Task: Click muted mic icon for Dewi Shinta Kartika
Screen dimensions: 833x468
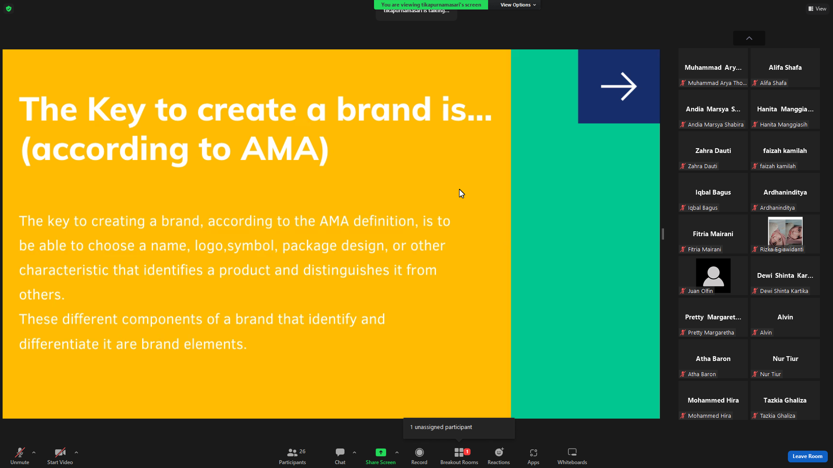Action: click(755, 291)
